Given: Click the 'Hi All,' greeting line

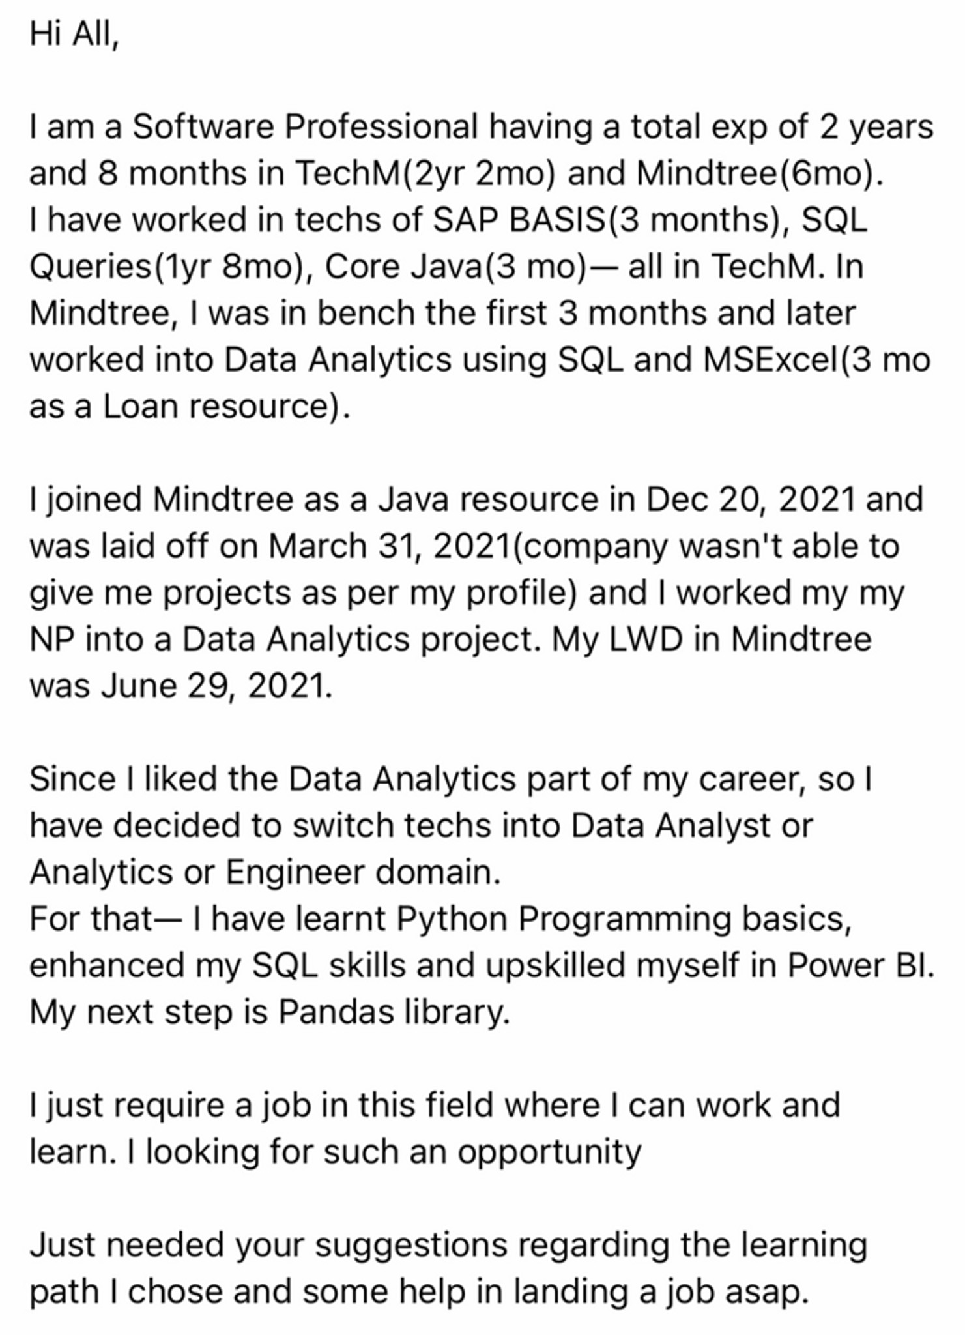Looking at the screenshot, I should pyautogui.click(x=74, y=34).
